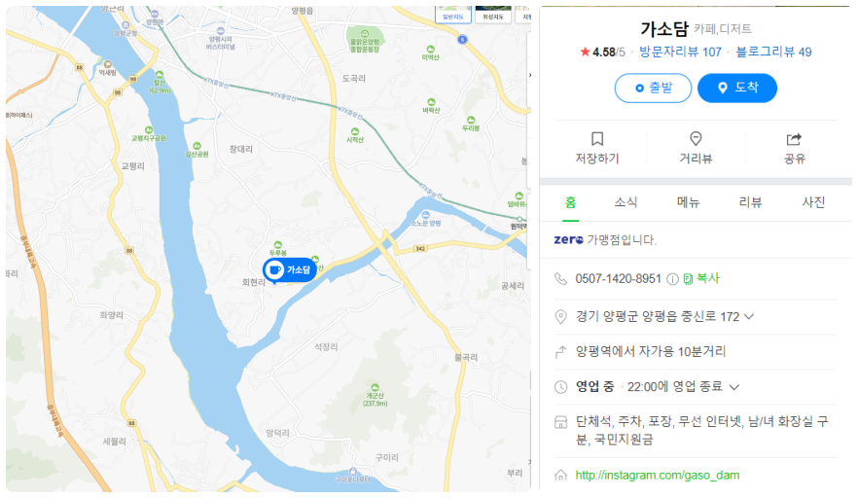Image resolution: width=858 pixels, height=498 pixels.
Task: Click the phone number info icon
Action: click(672, 279)
